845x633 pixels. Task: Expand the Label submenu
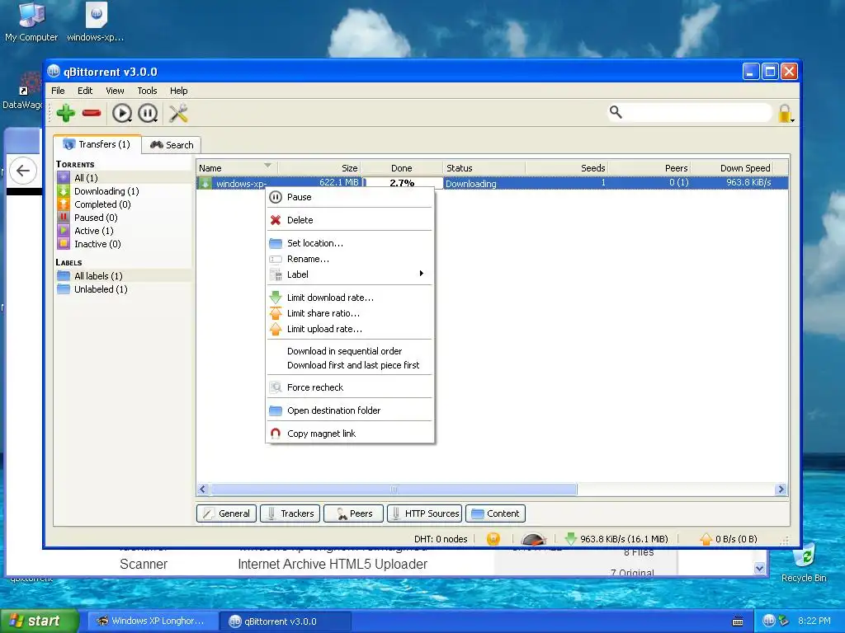click(350, 274)
